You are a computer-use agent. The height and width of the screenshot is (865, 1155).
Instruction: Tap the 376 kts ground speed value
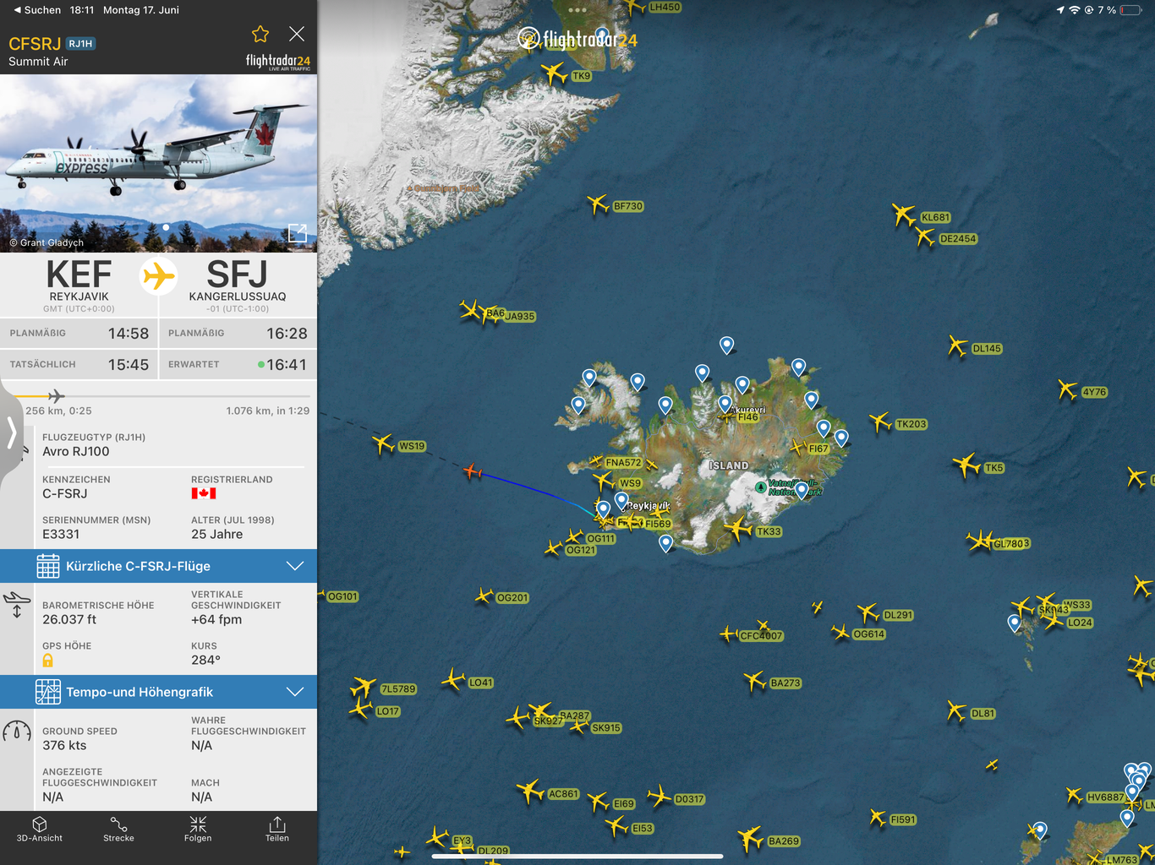tap(64, 745)
